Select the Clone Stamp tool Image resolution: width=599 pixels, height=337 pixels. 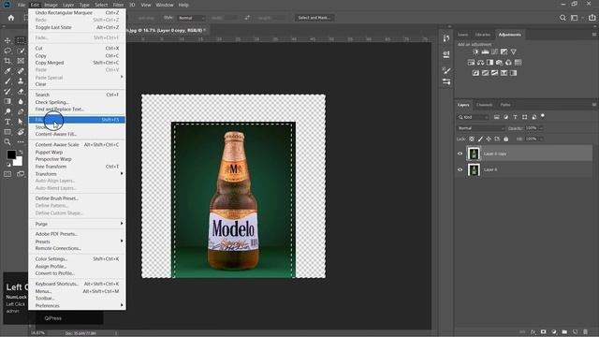(21, 81)
